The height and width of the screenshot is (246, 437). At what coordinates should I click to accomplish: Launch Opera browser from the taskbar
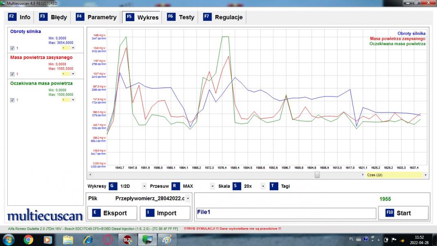[108, 240]
